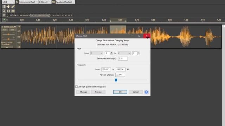Open the track name dropdown menu
Image resolution: width=225 pixels, height=126 pixels.
click(10, 27)
